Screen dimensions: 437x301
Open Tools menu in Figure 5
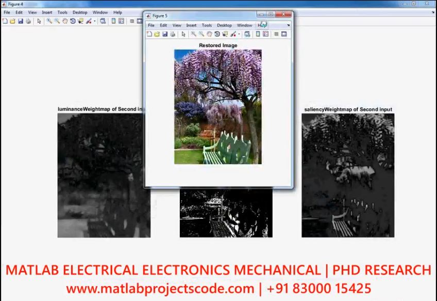click(x=207, y=25)
